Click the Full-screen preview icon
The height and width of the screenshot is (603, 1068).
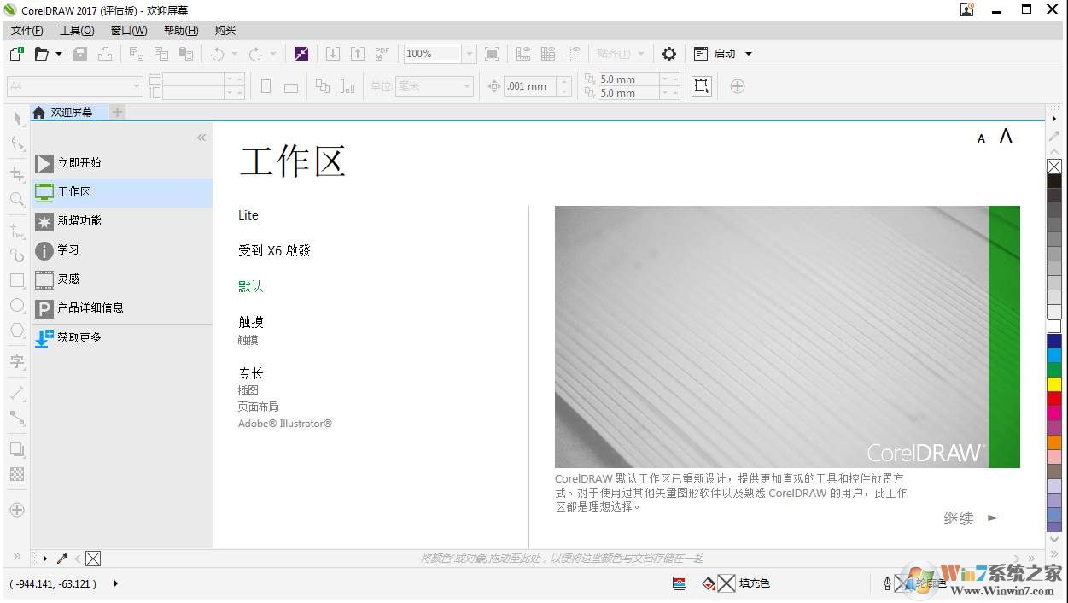492,54
